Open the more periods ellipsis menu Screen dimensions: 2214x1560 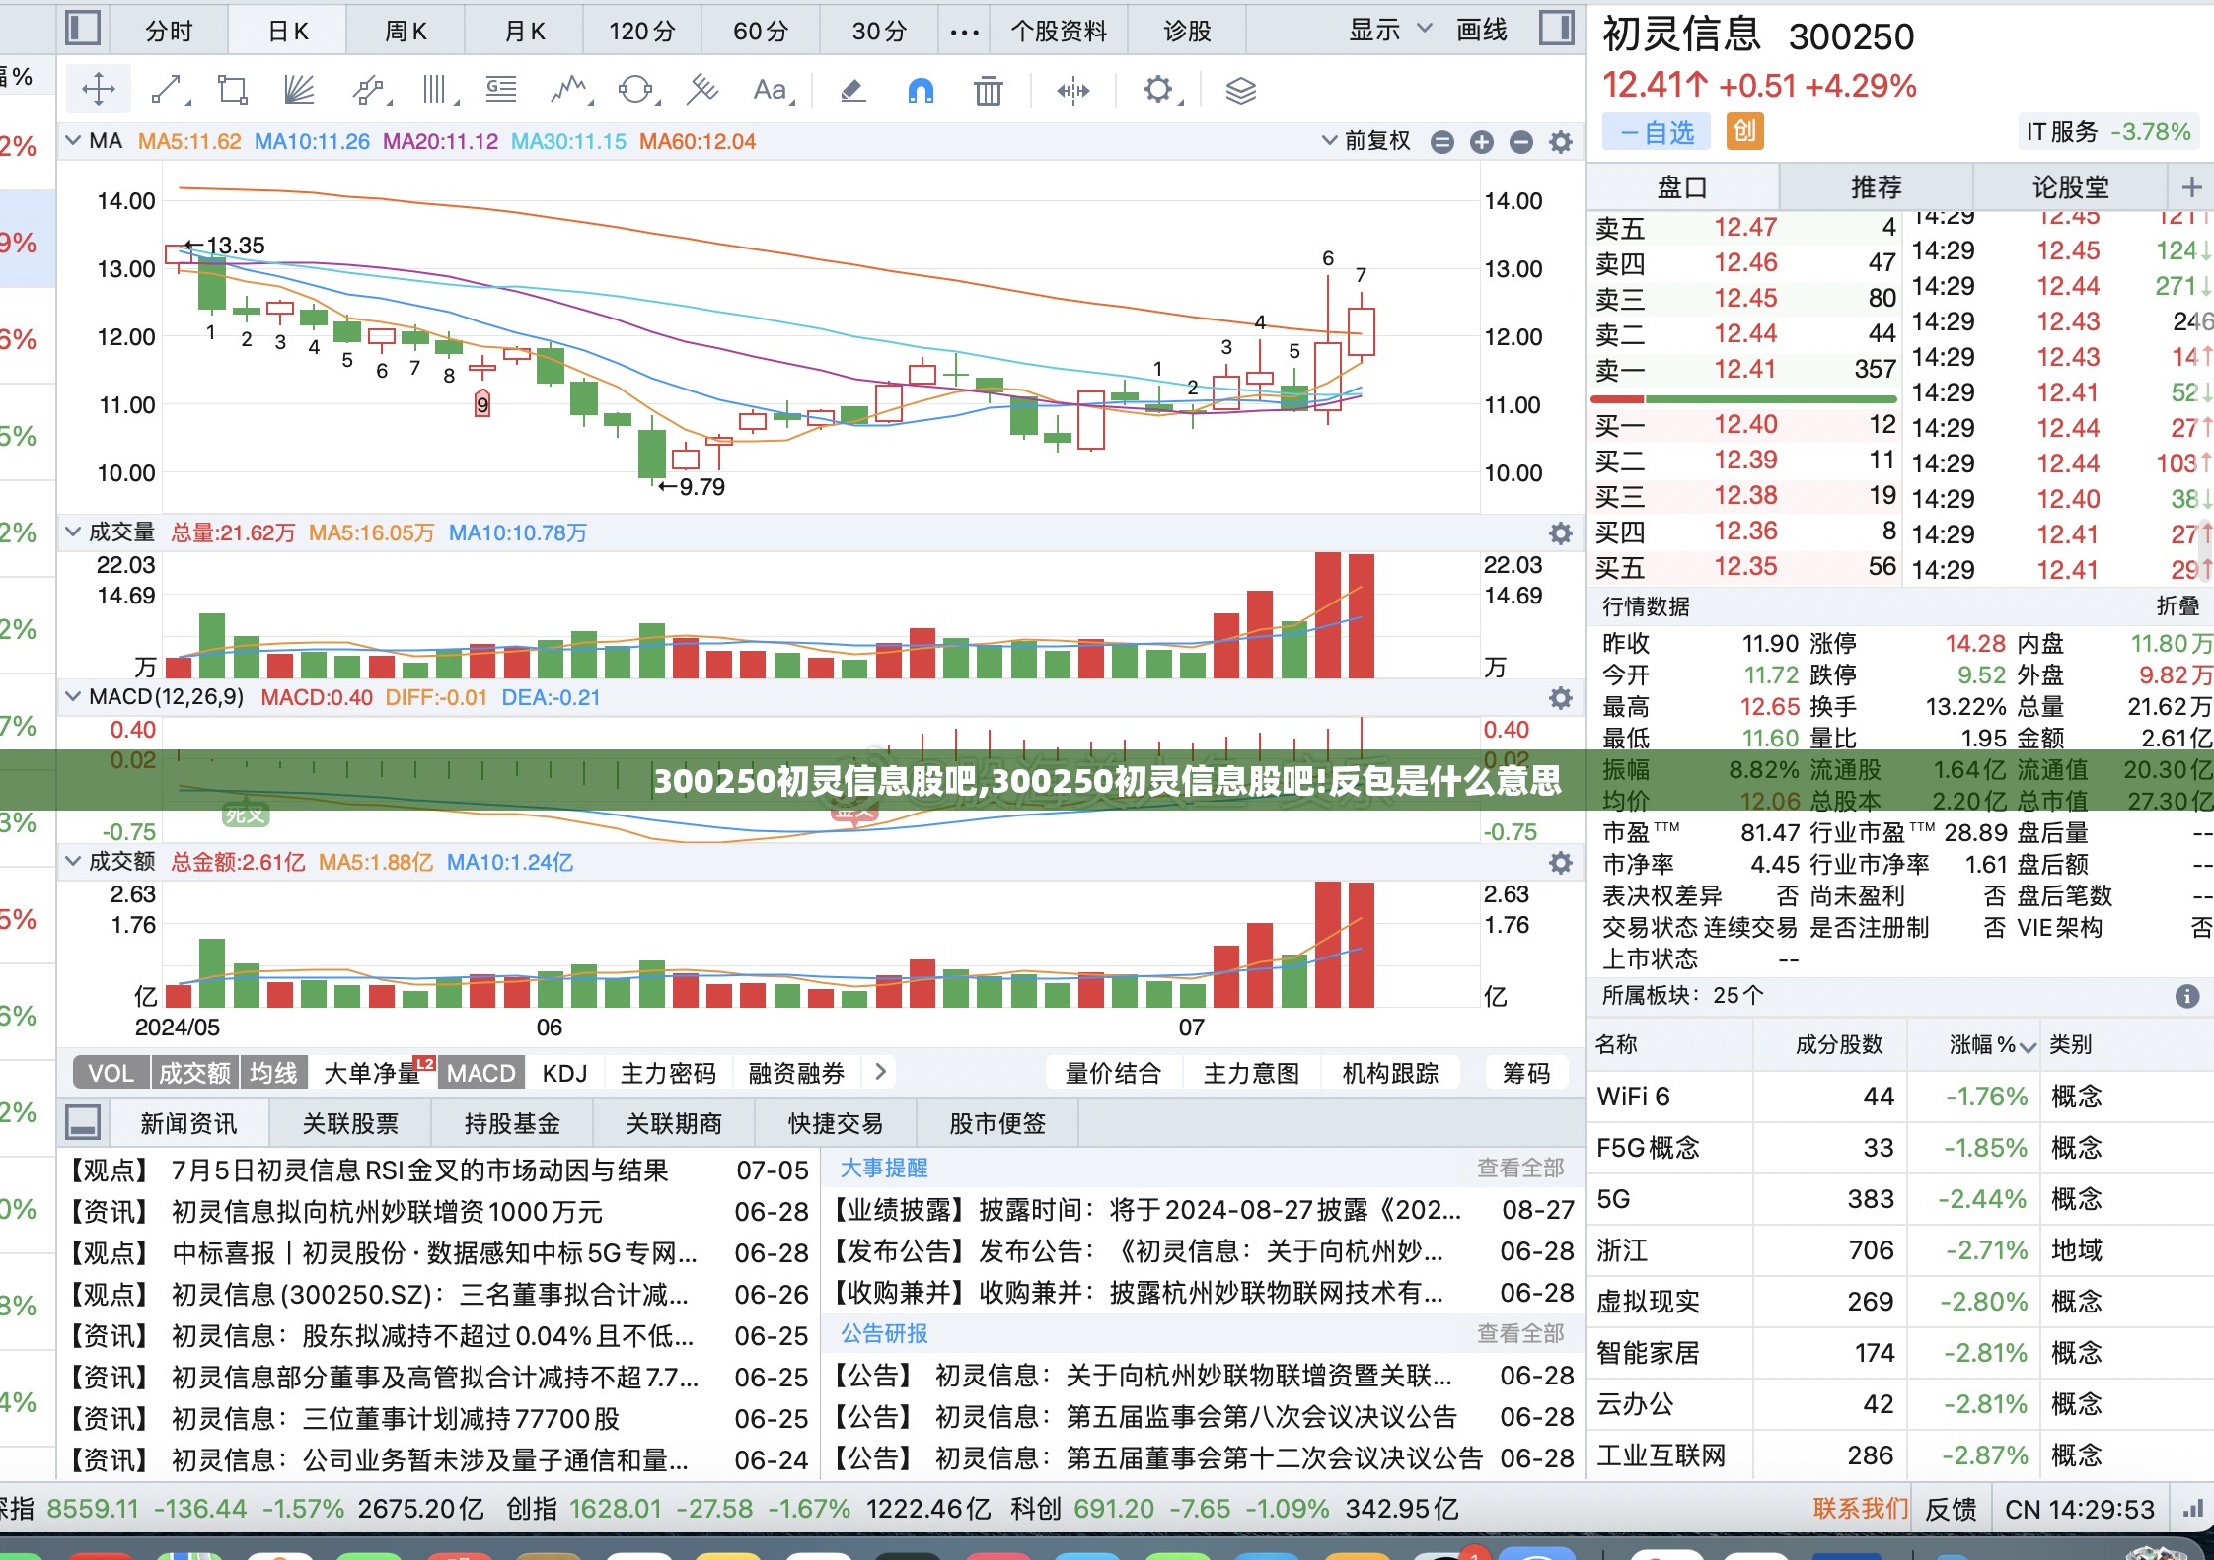point(964,32)
